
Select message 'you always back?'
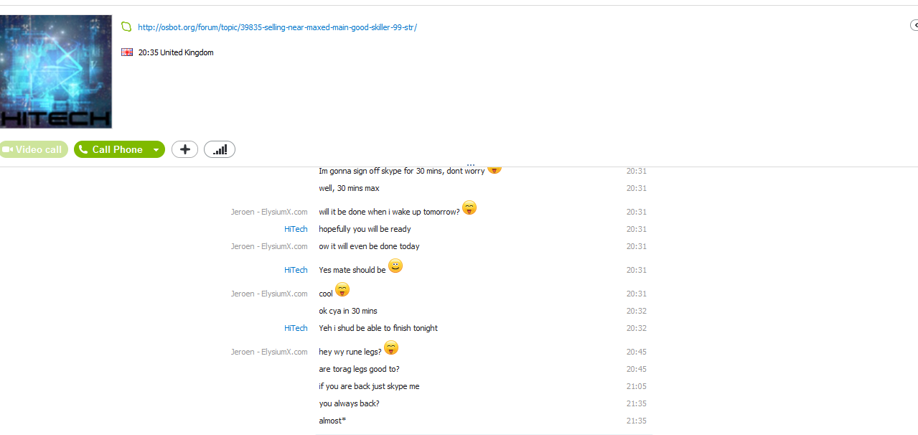pos(349,403)
